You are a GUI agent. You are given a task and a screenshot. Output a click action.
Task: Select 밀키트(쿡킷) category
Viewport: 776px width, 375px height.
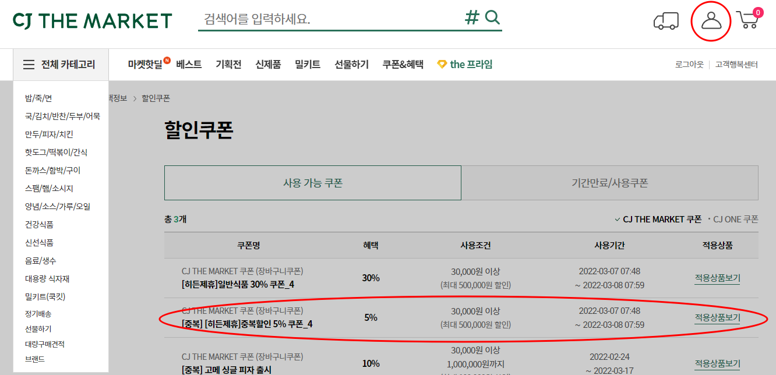click(45, 297)
